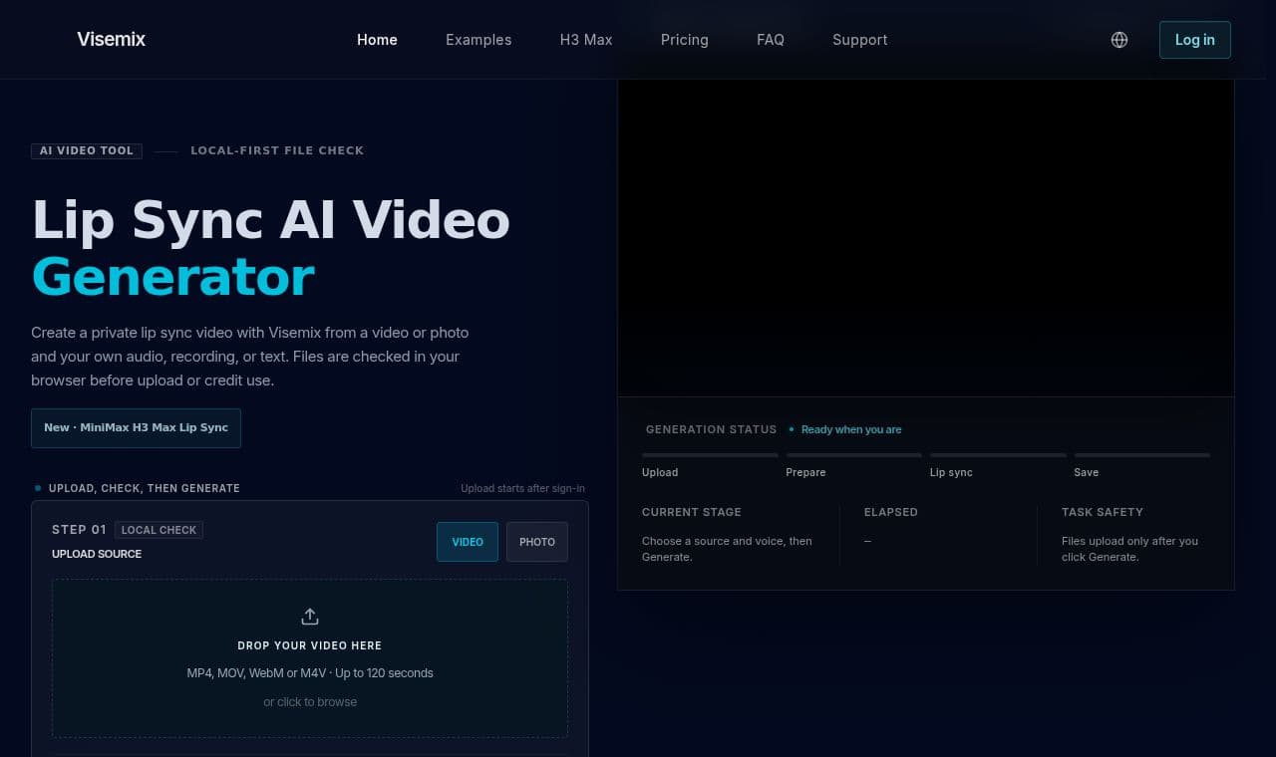Click the Log in button

pos(1195,40)
